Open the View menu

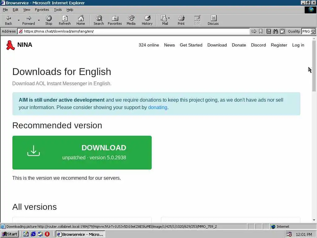[x=27, y=10]
